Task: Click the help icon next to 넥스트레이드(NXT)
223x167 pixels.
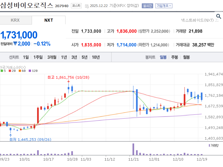Action: tap(217, 20)
